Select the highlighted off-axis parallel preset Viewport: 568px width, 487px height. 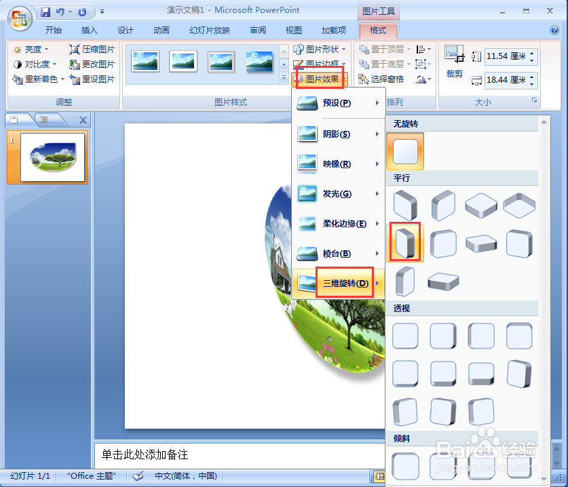pos(405,243)
